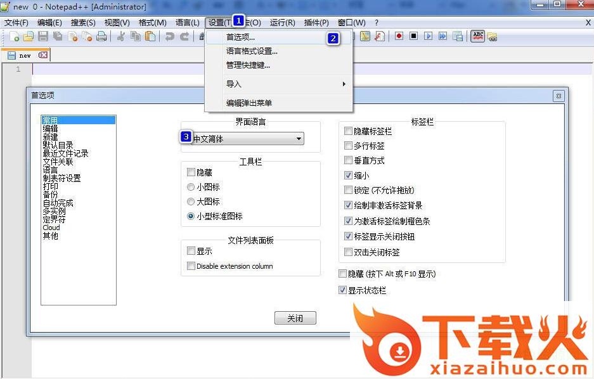This screenshot has width=594, height=379.
Task: Click the Document Map toolbar icon
Action: [365, 36]
